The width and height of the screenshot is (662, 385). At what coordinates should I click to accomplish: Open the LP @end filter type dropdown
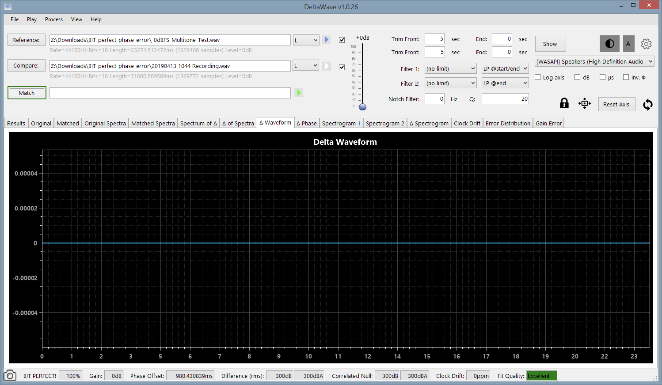point(505,83)
